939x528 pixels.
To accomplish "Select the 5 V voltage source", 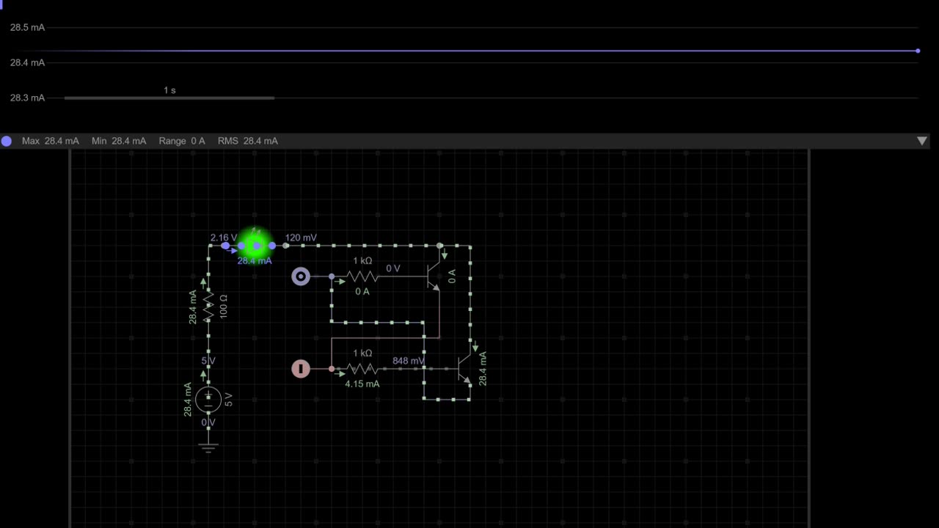I will click(x=208, y=400).
